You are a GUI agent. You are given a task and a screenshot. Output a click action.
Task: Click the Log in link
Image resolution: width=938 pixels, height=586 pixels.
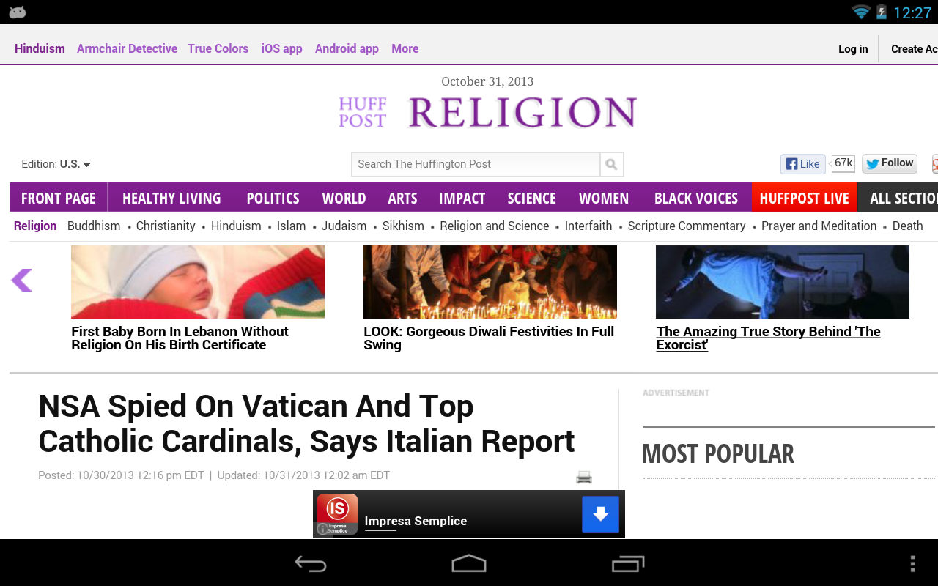[x=853, y=48]
